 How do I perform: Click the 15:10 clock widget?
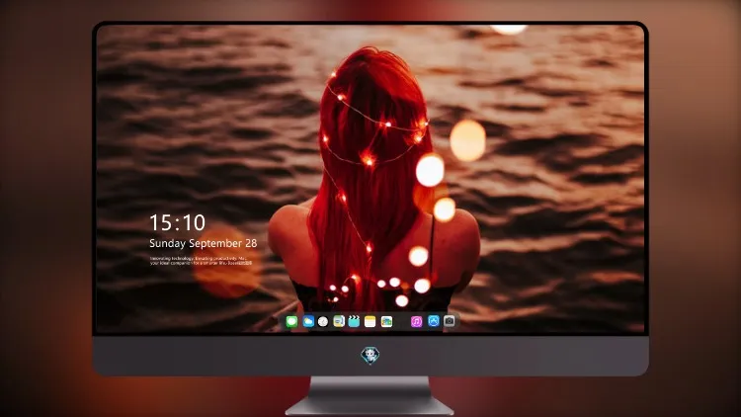point(177,222)
